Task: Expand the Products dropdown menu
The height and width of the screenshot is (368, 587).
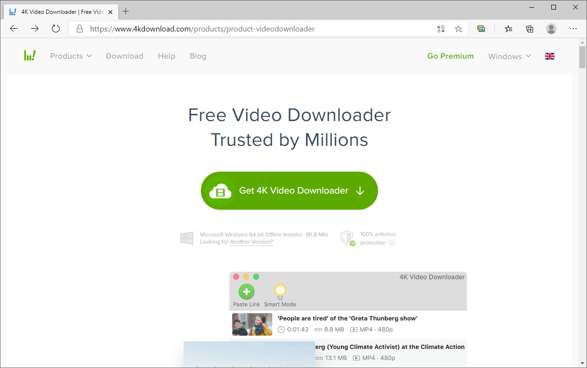Action: tap(71, 56)
